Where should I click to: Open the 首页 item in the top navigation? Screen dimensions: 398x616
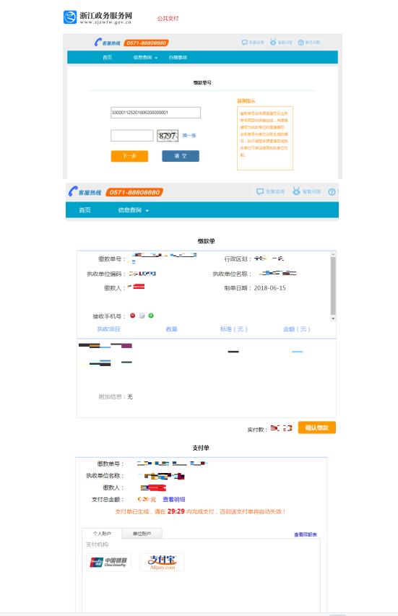(107, 57)
